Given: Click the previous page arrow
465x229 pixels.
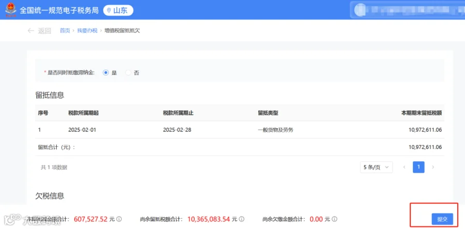Looking at the screenshot, I should tap(404, 167).
